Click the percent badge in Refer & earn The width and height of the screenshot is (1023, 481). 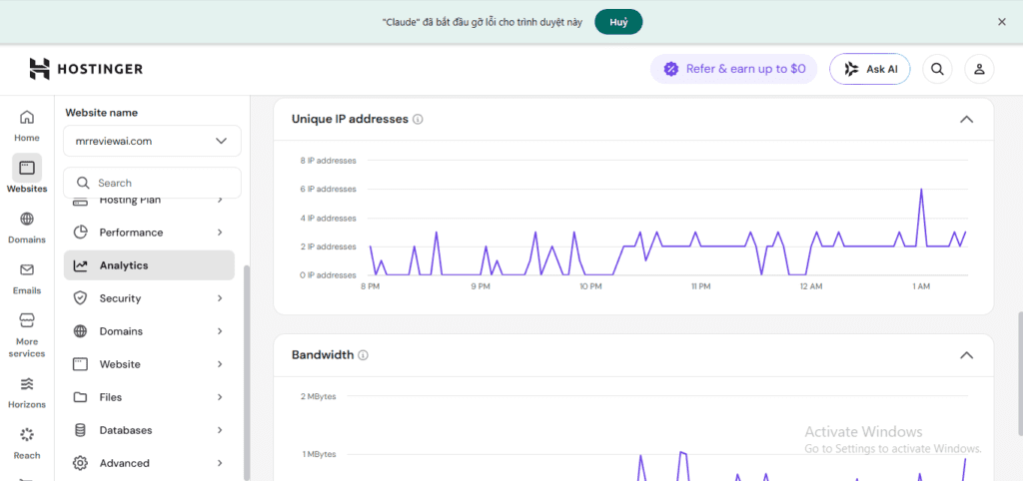coord(671,69)
